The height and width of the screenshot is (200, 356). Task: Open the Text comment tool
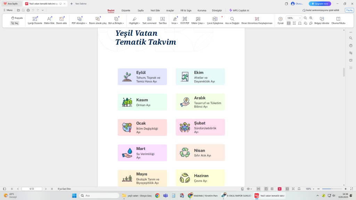(149, 19)
